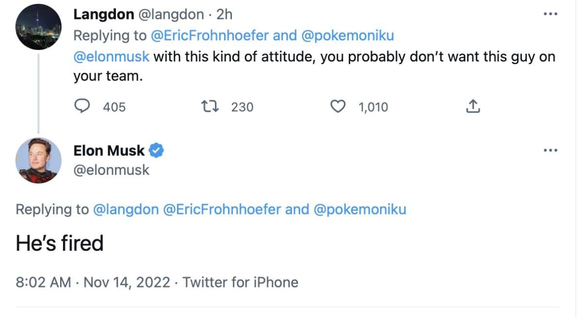Click @EricFrohnhoefer in Elon Musk's reply line
Image resolution: width=582 pixels, height=318 pixels.
[222, 210]
